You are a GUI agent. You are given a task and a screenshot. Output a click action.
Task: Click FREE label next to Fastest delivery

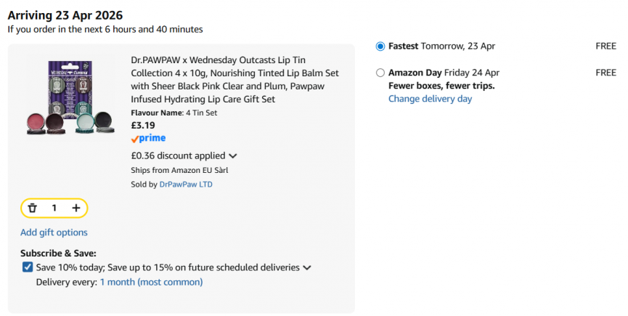(605, 46)
